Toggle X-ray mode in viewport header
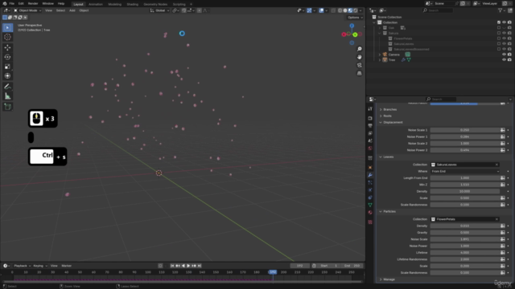The width and height of the screenshot is (515, 289). pyautogui.click(x=333, y=10)
